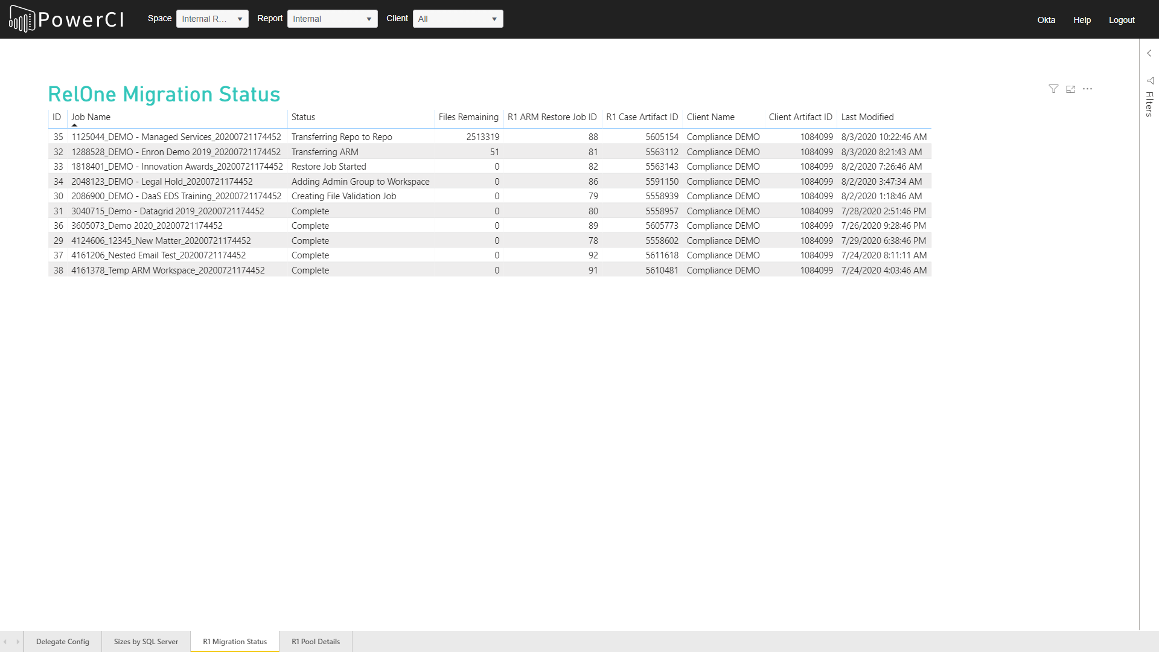
Task: Click the Logout button
Action: [1122, 20]
